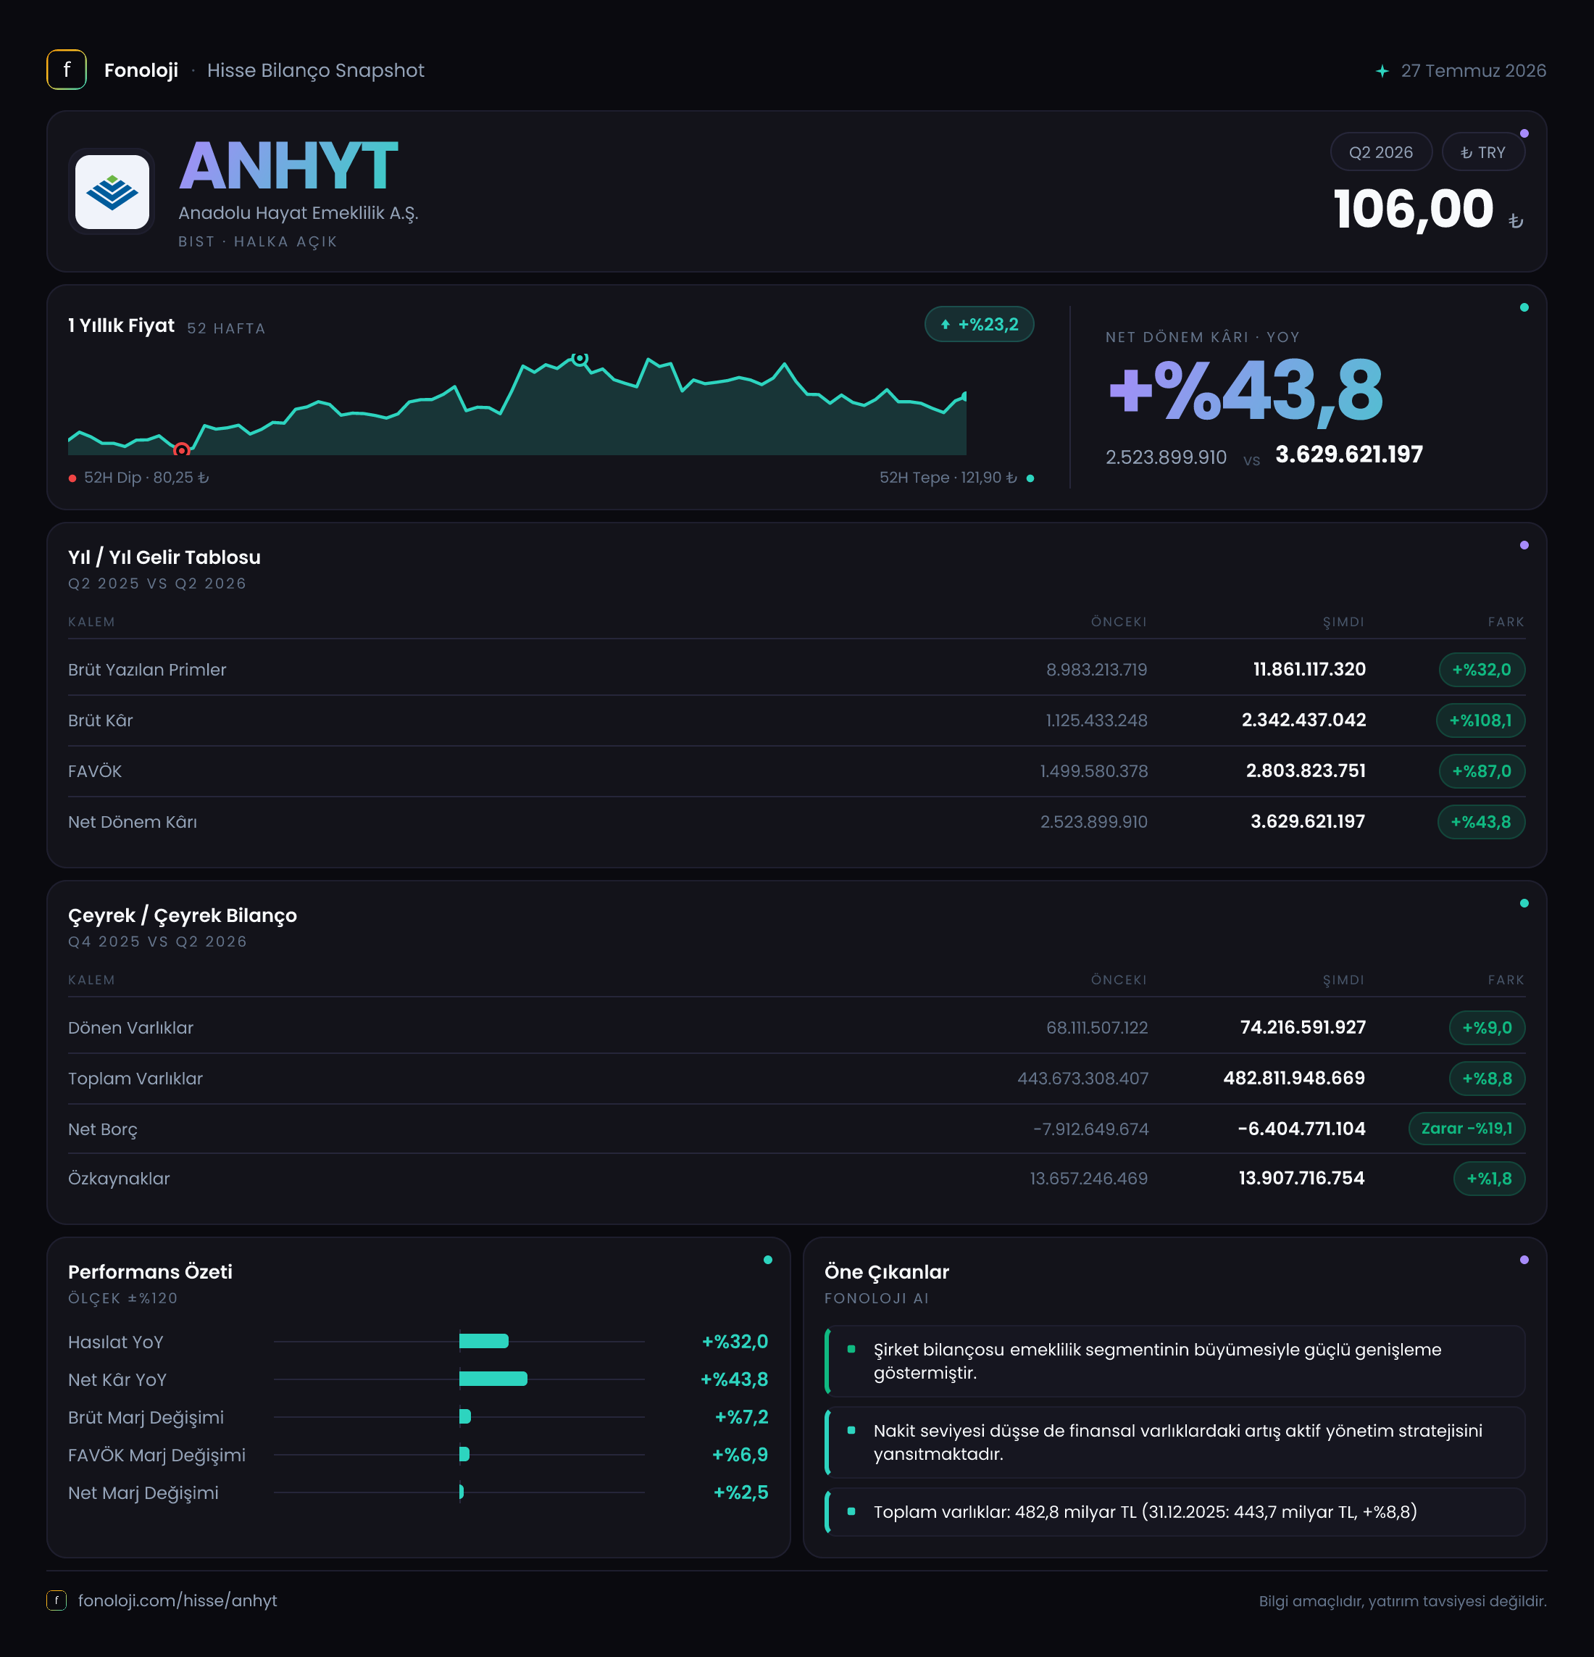
Task: Click the red dot next to 52H Dip
Action: [72, 478]
